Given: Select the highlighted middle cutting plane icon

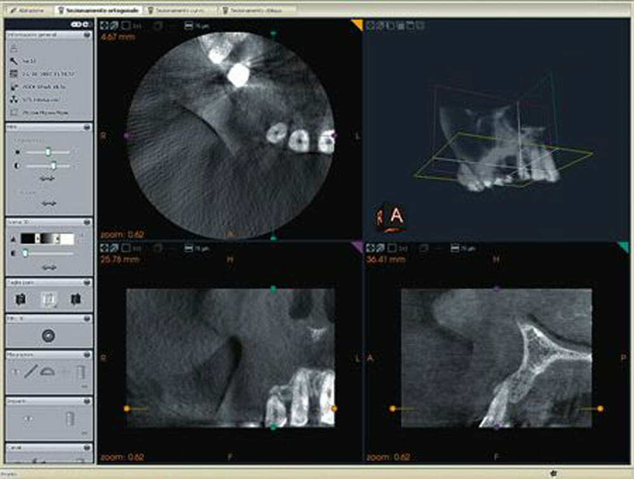Looking at the screenshot, I should [x=48, y=299].
